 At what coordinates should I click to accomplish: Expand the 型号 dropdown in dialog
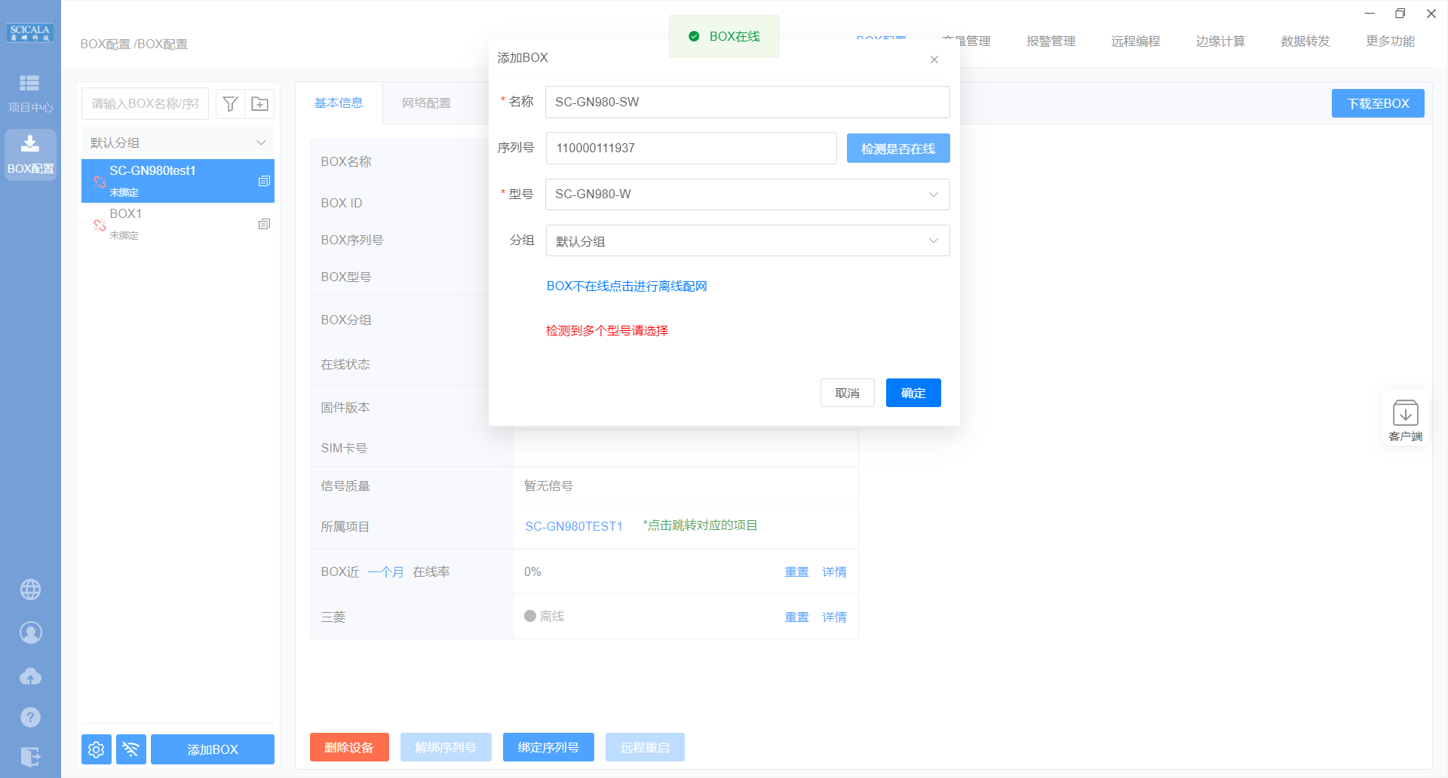pos(747,194)
